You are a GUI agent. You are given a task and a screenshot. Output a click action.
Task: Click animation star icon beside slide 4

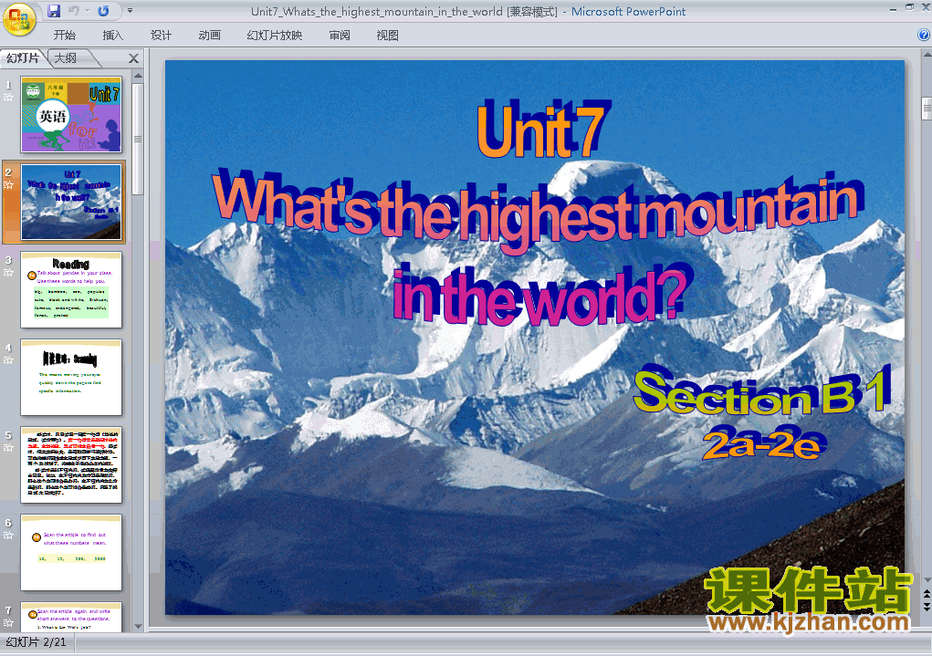8,360
